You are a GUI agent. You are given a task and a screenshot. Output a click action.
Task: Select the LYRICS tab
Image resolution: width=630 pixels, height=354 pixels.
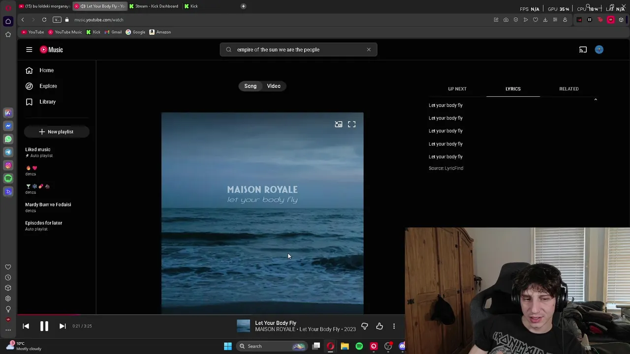click(513, 89)
